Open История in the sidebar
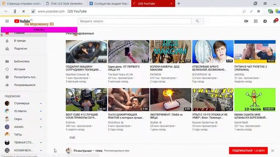The image size is (280, 157). [x=24, y=69]
